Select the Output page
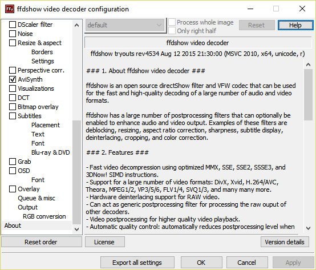Viewport: 316px width, 270px height. click(27, 207)
